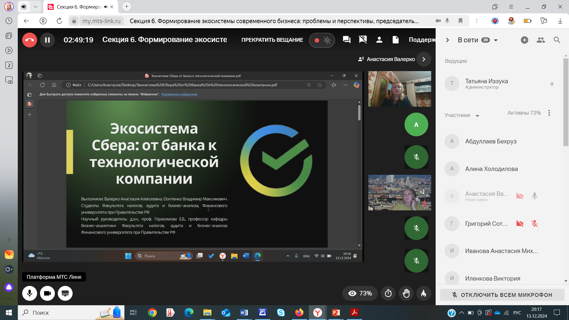Screen dimensions: 569x320
Task: Pause the webinar broadcast
Action: pyautogui.click(x=47, y=40)
